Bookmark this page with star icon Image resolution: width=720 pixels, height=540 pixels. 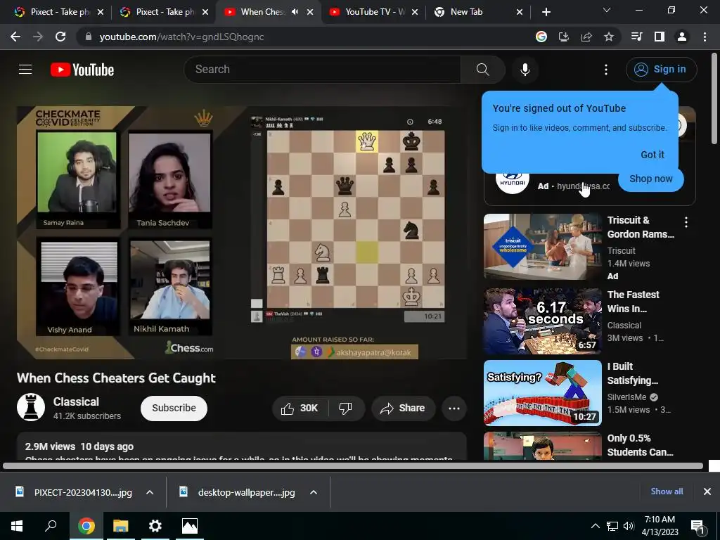(609, 37)
